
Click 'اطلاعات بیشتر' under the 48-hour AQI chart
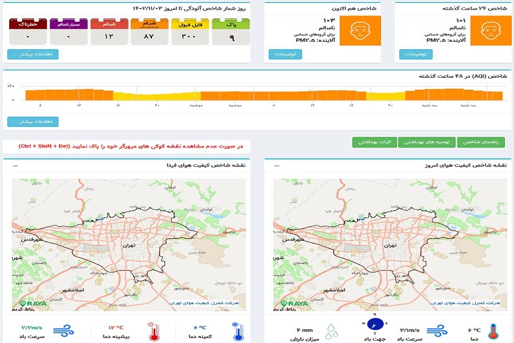coord(33,122)
